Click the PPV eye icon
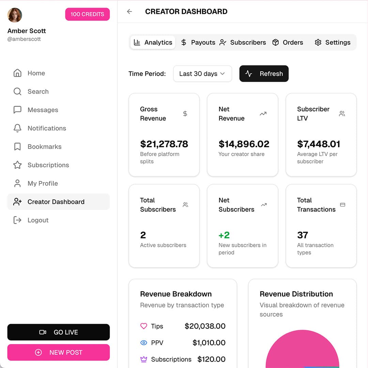 [144, 343]
